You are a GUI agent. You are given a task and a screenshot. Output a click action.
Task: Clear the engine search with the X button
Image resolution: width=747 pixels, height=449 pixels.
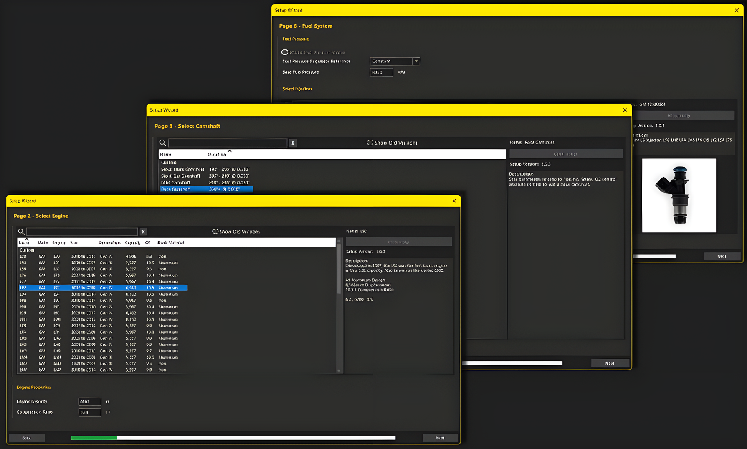tap(143, 232)
